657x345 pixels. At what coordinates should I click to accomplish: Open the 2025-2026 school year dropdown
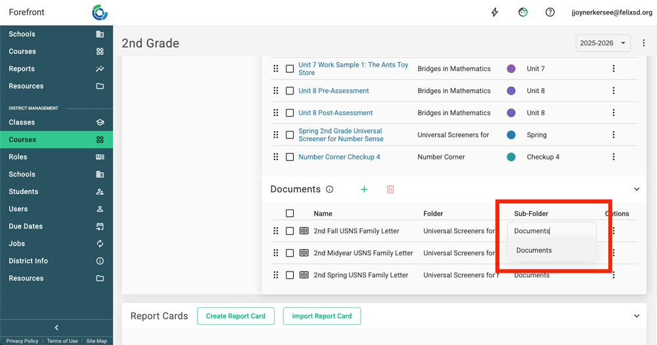coord(602,43)
